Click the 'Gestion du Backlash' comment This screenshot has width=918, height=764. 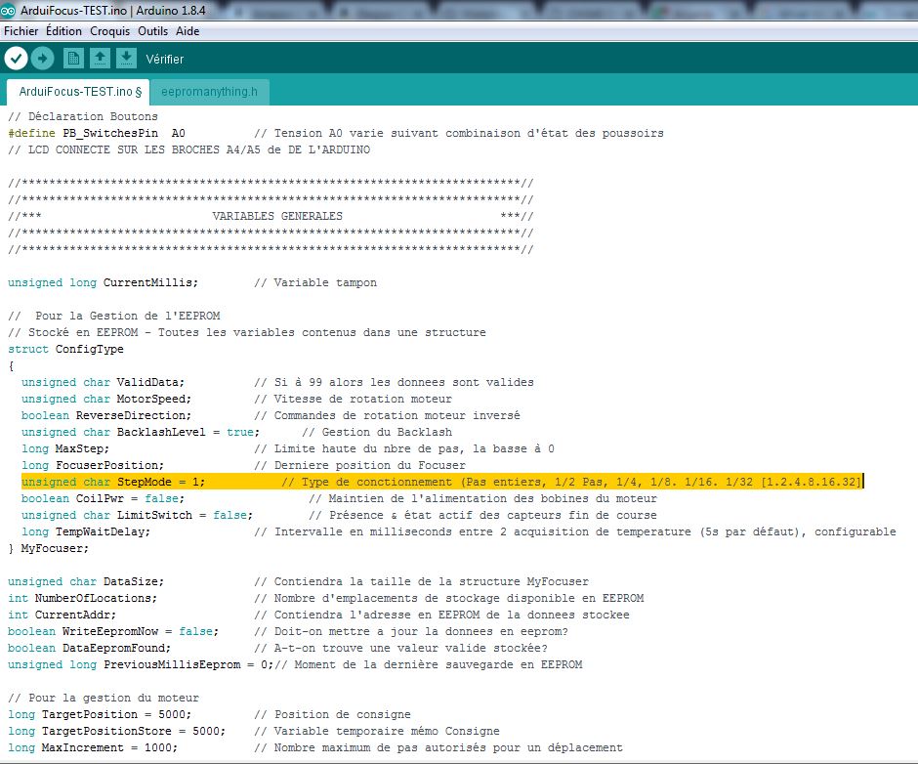377,432
